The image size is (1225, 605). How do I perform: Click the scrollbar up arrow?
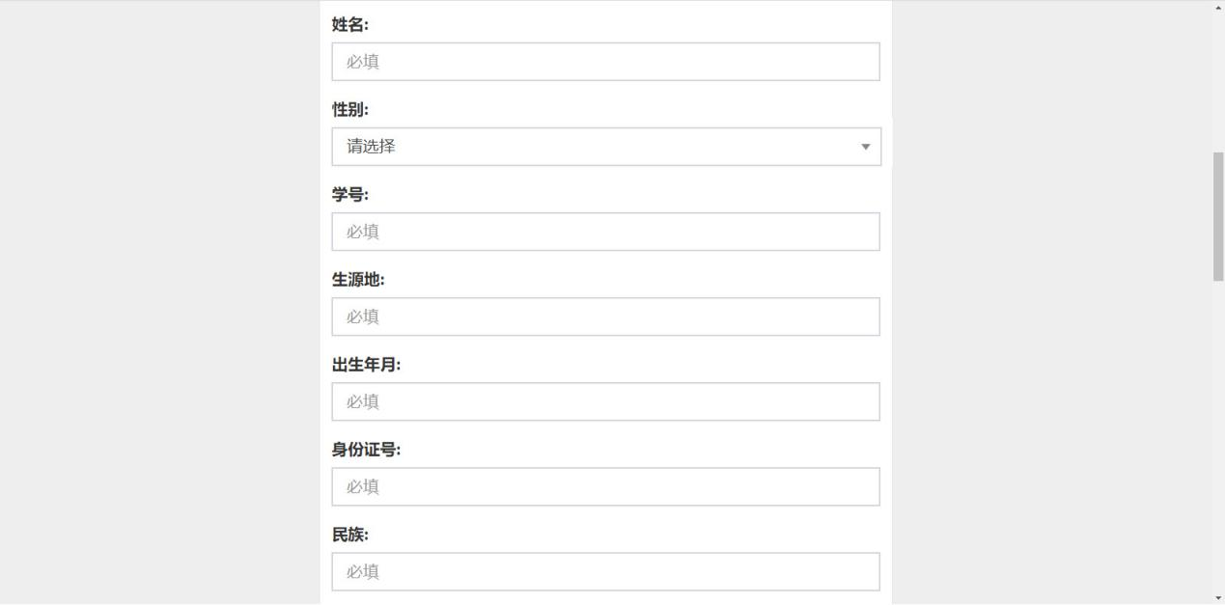pyautogui.click(x=1217, y=7)
